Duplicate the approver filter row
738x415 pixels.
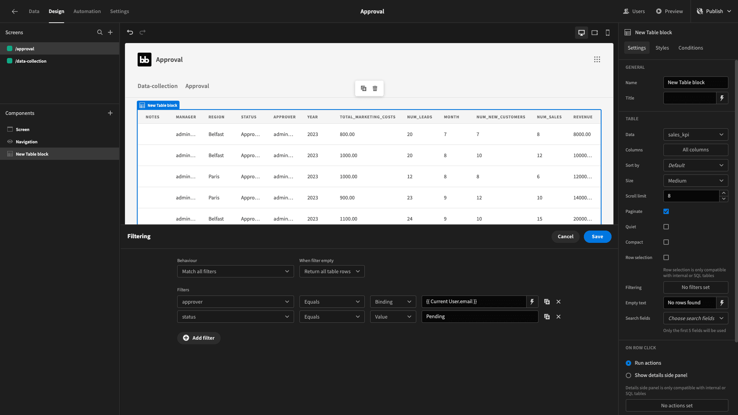coord(547,302)
